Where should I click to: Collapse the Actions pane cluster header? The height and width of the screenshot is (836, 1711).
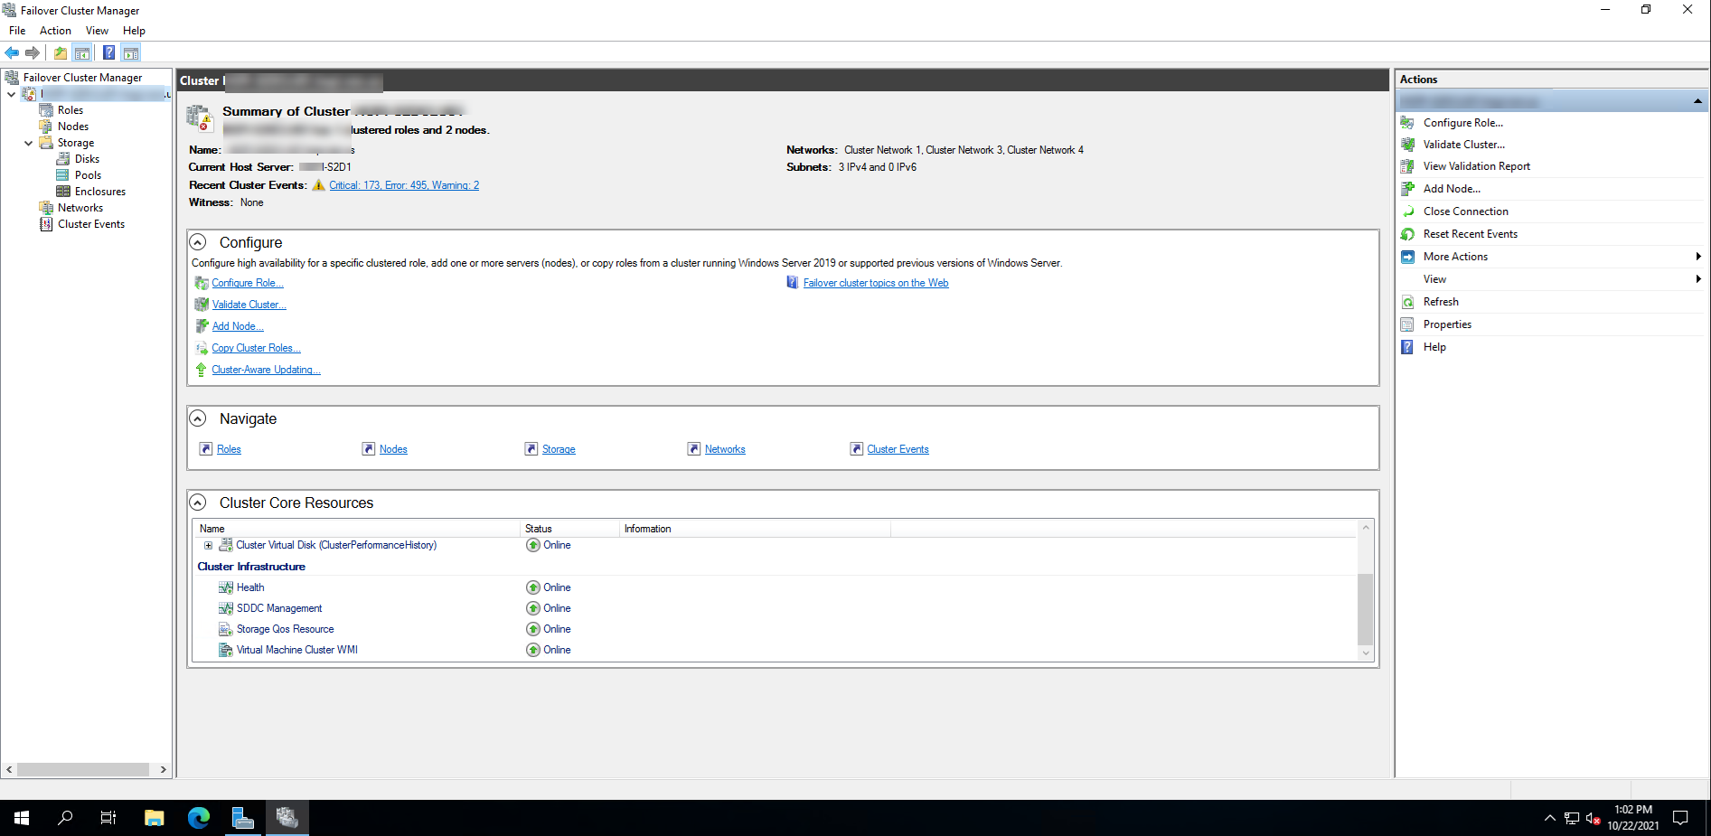click(x=1697, y=100)
